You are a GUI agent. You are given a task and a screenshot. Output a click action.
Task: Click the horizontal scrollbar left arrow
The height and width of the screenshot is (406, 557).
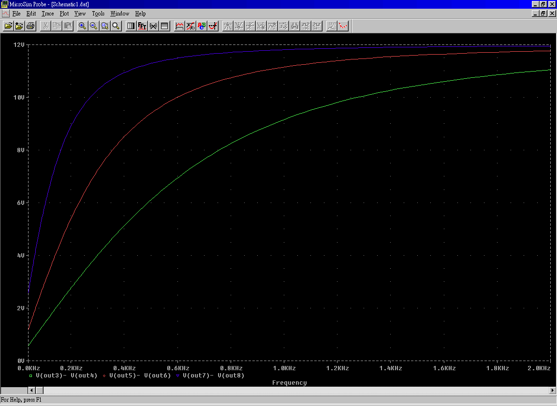coord(31,391)
